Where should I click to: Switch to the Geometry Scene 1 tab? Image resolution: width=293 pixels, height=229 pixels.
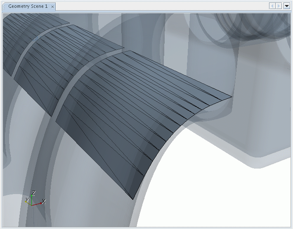point(28,7)
